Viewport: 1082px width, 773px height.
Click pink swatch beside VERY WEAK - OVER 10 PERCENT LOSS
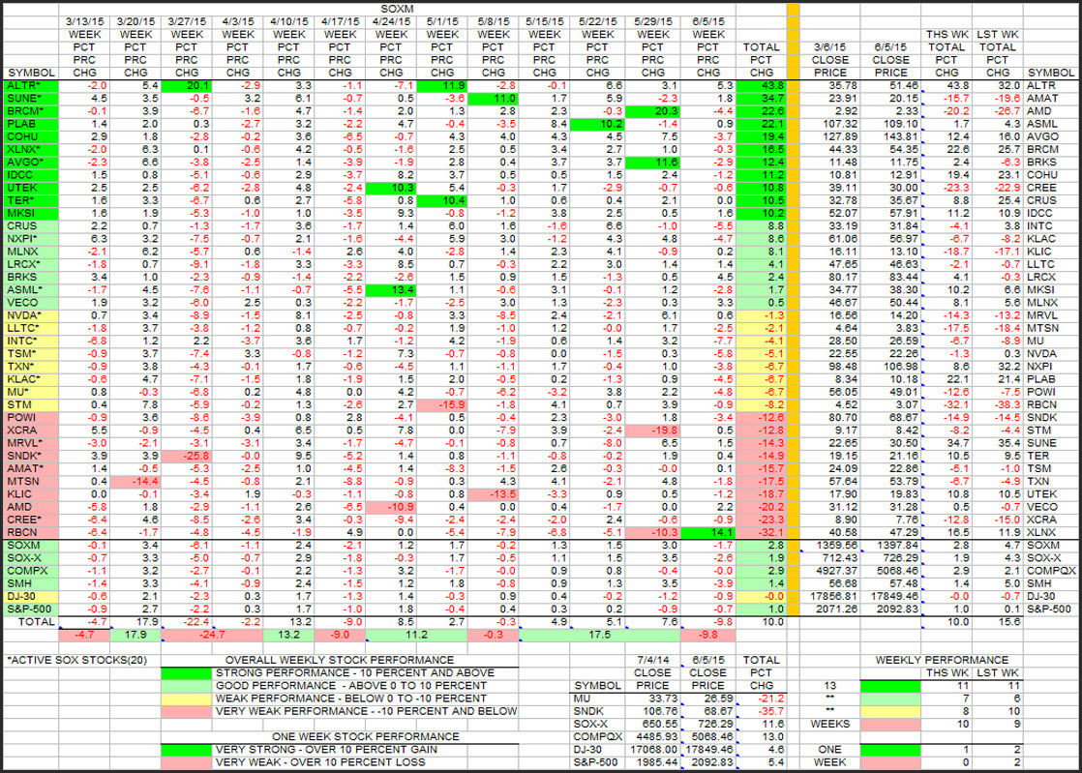coord(186,762)
